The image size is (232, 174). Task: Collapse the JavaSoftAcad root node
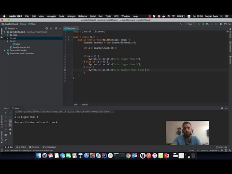[4, 32]
